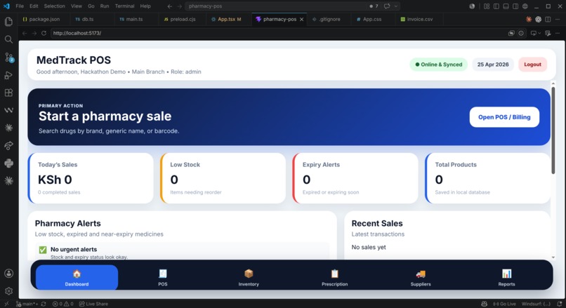
Task: Open the Manage gear in activity bar
Action: 8,290
